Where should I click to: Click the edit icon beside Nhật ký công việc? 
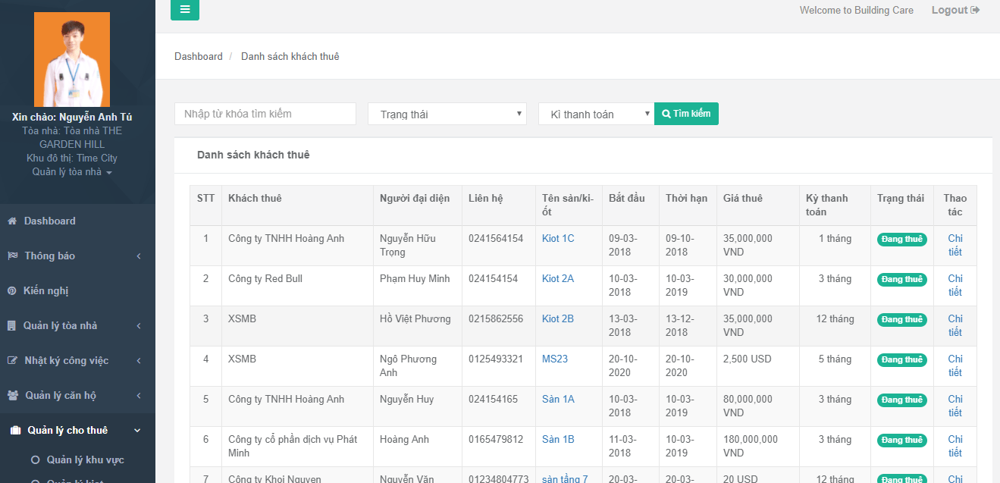[x=12, y=361]
